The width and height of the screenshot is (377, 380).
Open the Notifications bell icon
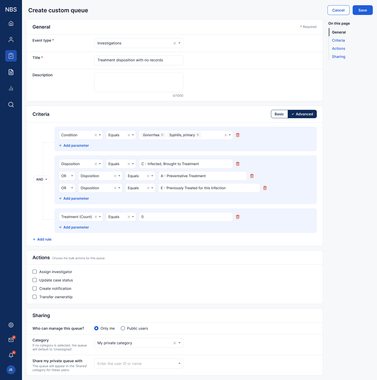coord(11,355)
